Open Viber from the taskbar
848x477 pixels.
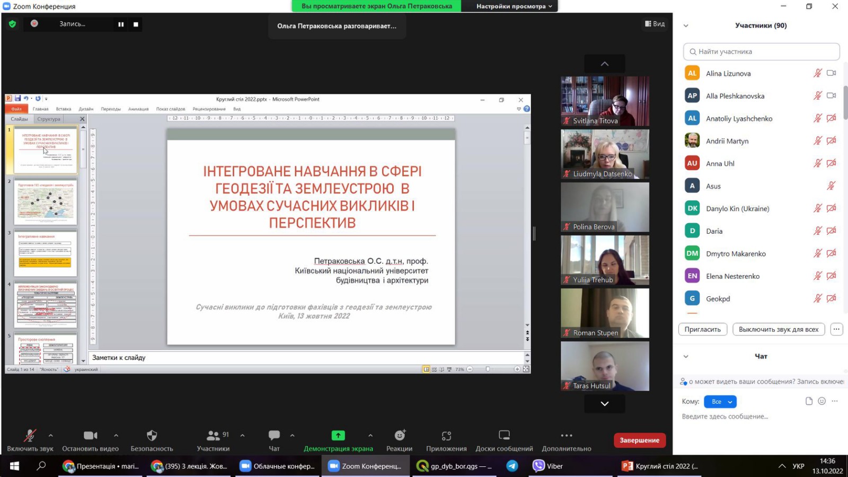(x=548, y=466)
